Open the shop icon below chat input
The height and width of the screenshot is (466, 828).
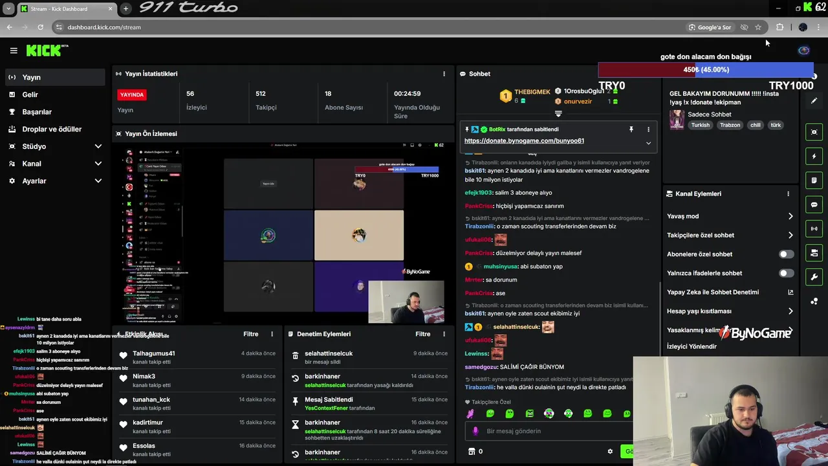472,452
